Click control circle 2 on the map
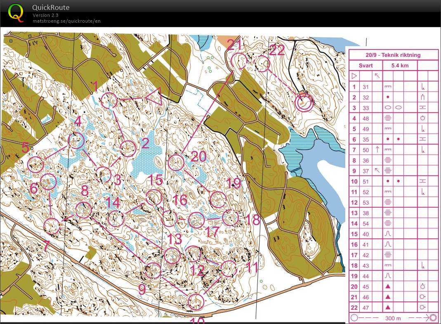This screenshot has height=324, width=441. click(128, 149)
